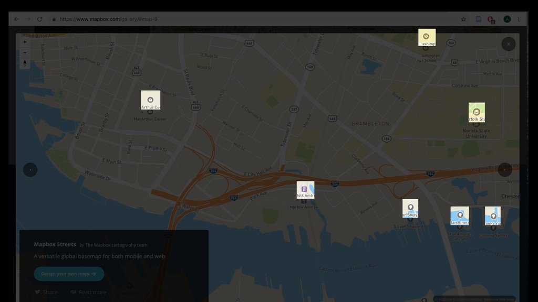The height and width of the screenshot is (302, 538).
Task: Go back in browser history
Action: click(16, 19)
